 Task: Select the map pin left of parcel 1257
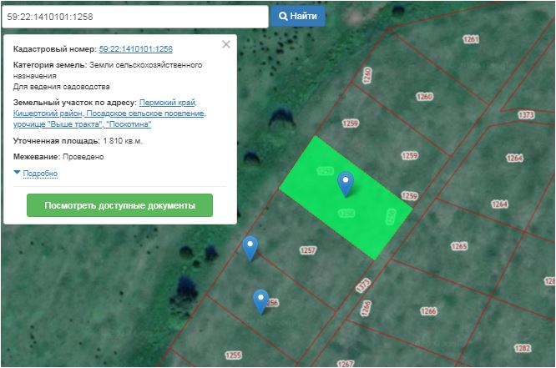pos(250,247)
